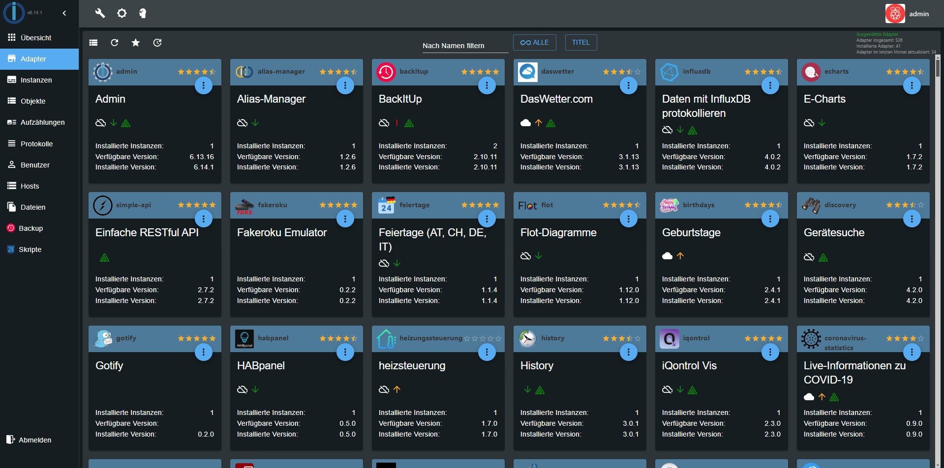Click the ioBroker logo in top-left corner
The height and width of the screenshot is (468, 944).
pos(14,13)
